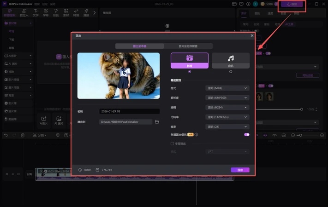328x207 pixels.
Task: Select the 音訊 audio export type card
Action: (x=231, y=60)
